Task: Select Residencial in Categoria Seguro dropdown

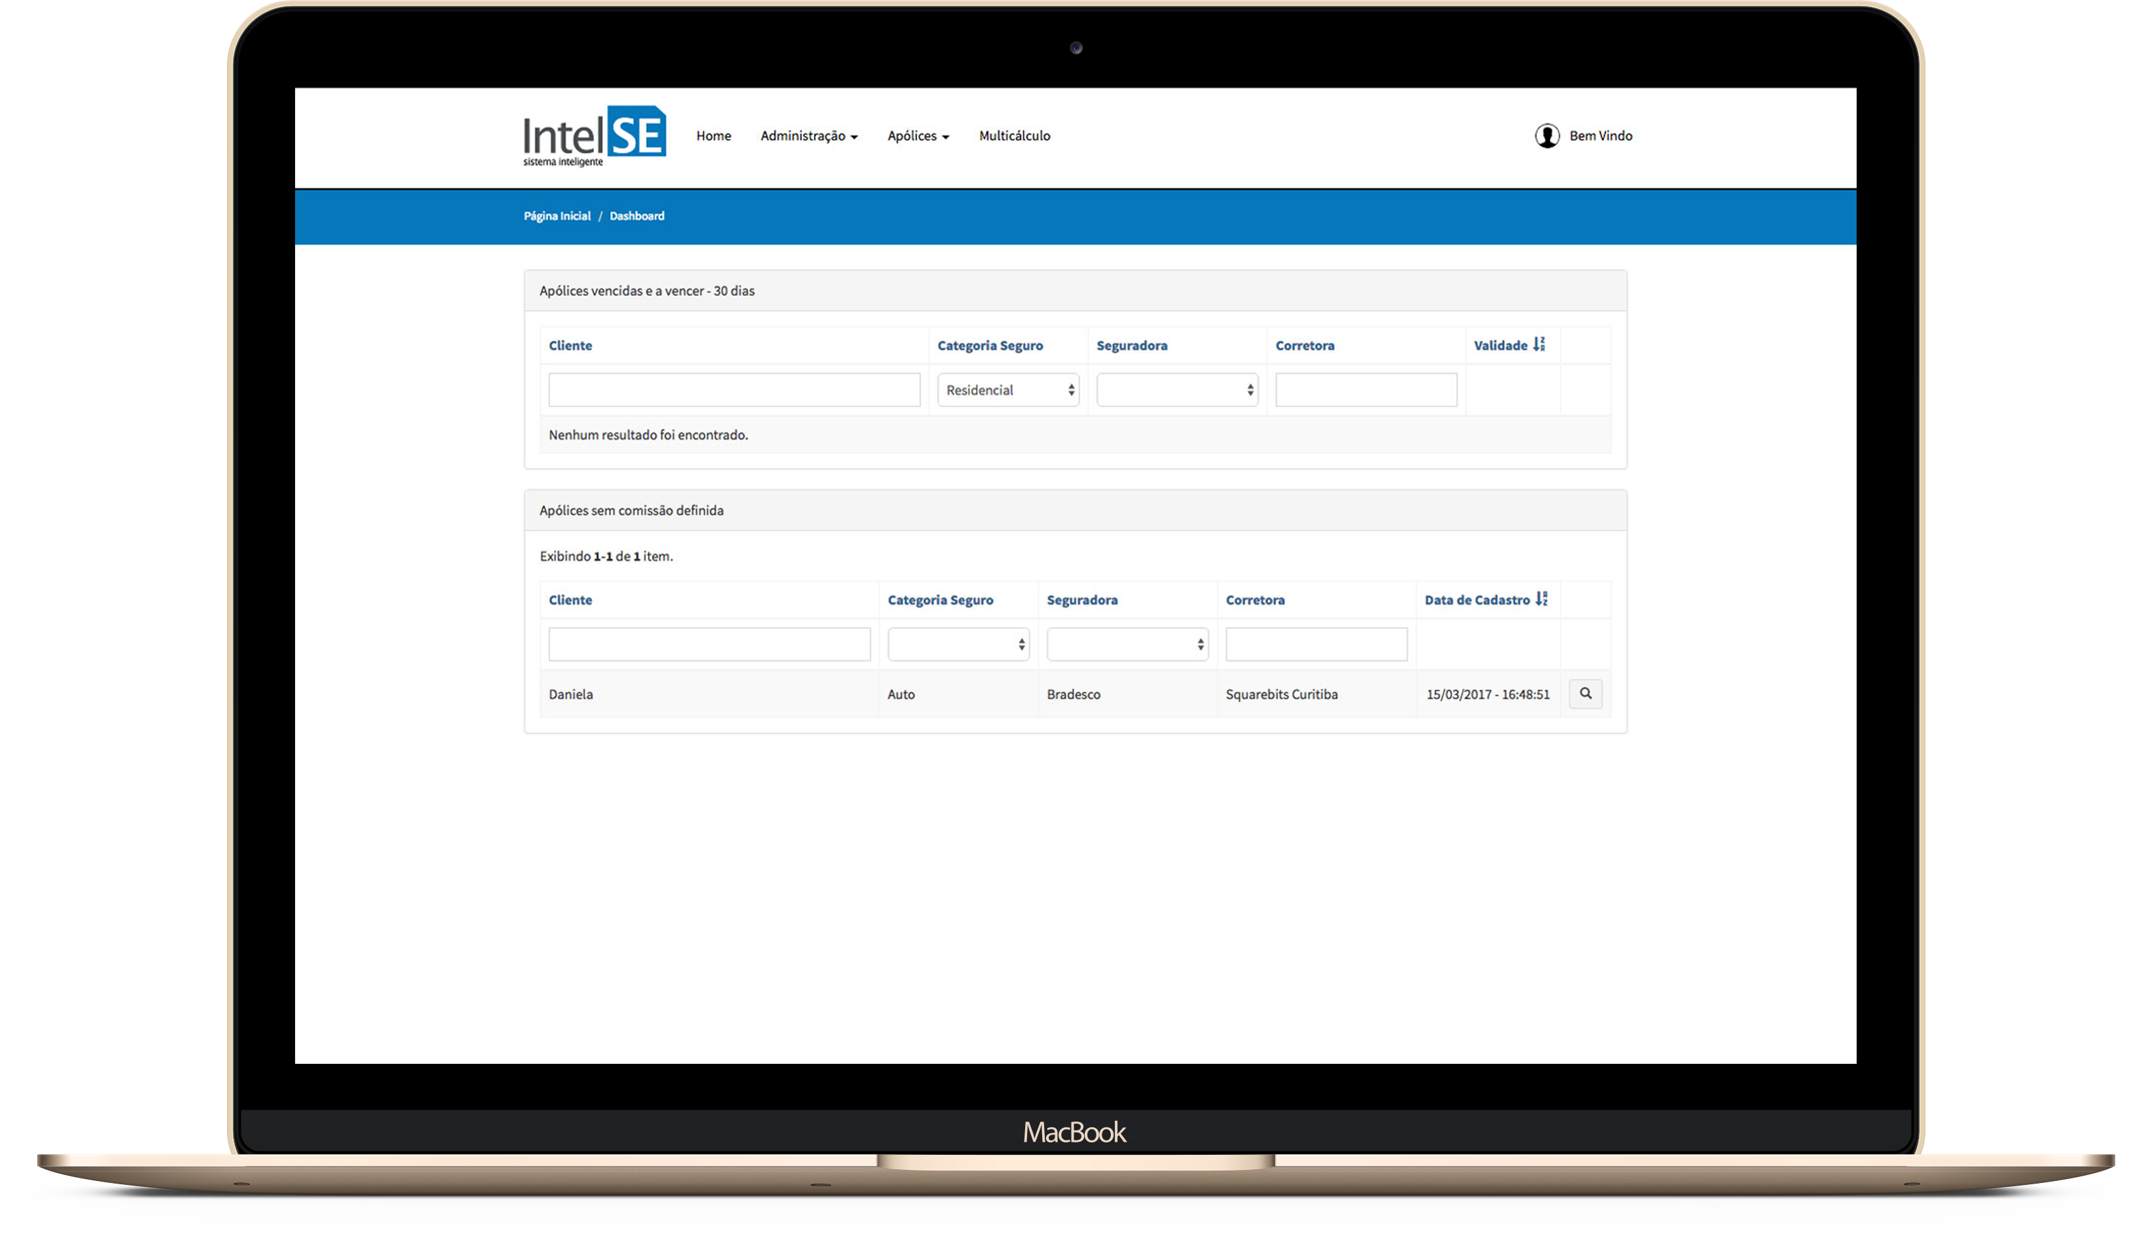Action: [x=1009, y=389]
